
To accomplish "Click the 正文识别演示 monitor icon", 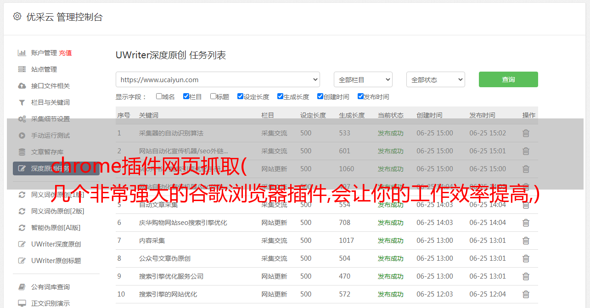I will point(22,303).
